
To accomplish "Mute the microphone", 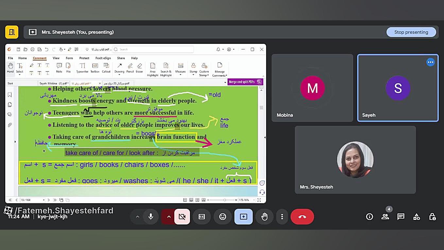I will (151, 217).
